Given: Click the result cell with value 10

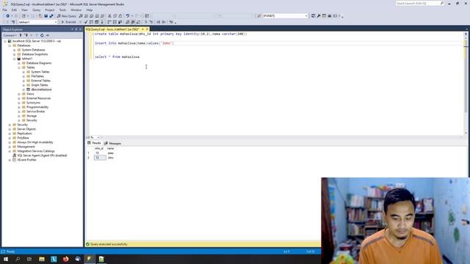Looking at the screenshot, I should [100, 153].
